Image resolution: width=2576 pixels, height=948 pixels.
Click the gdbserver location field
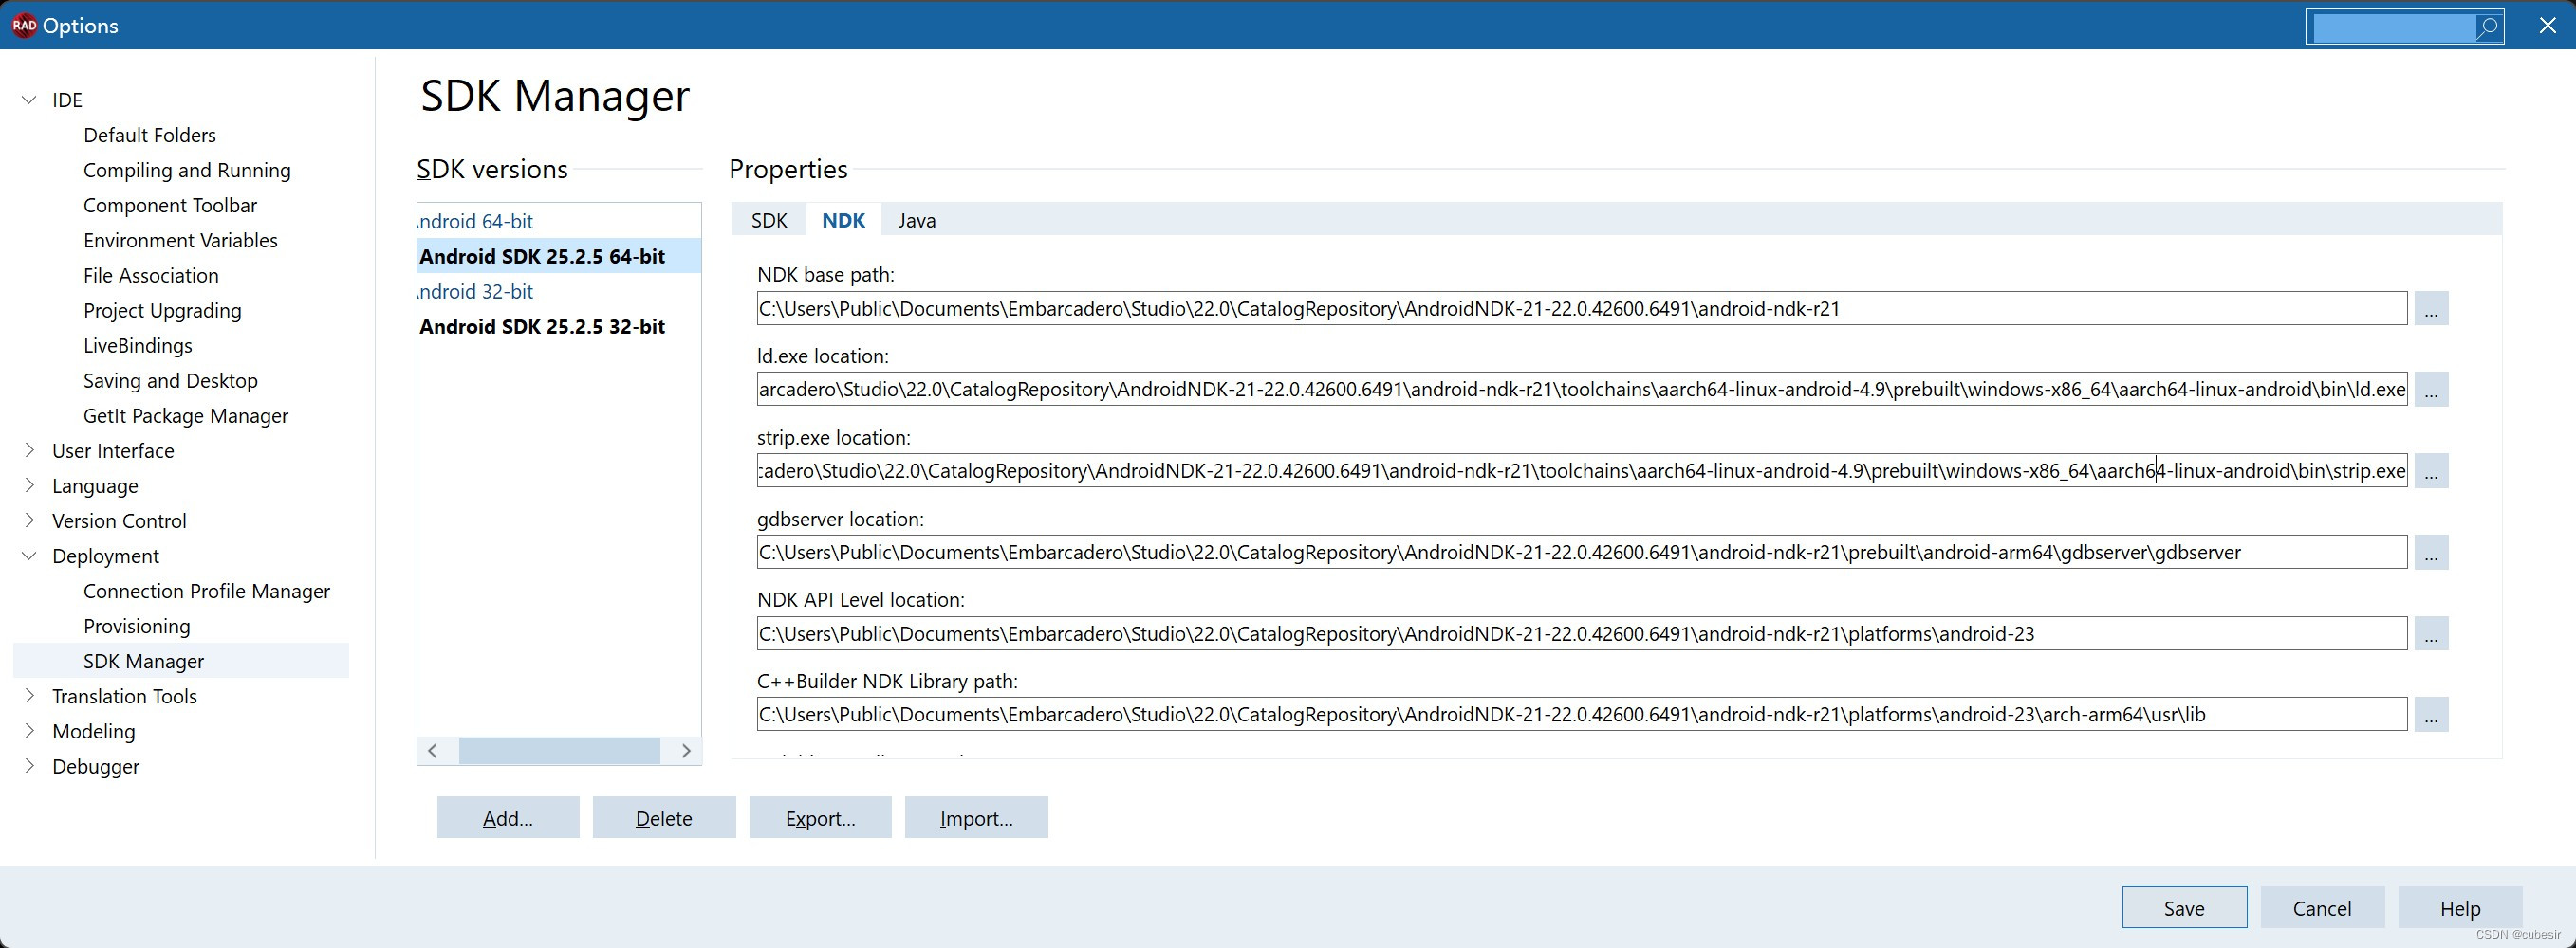1581,552
